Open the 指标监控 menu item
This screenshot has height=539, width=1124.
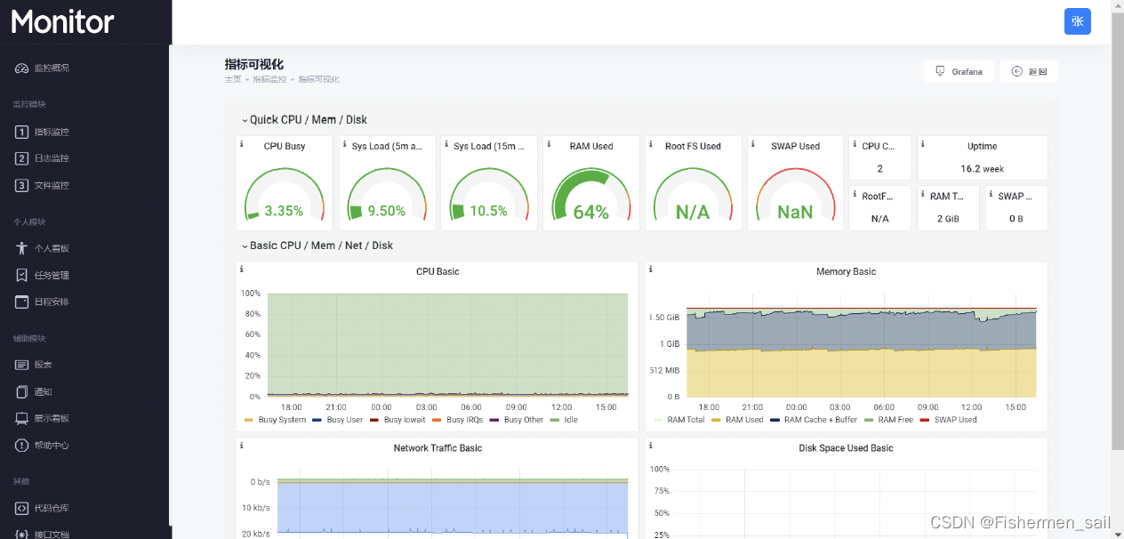pyautogui.click(x=52, y=133)
